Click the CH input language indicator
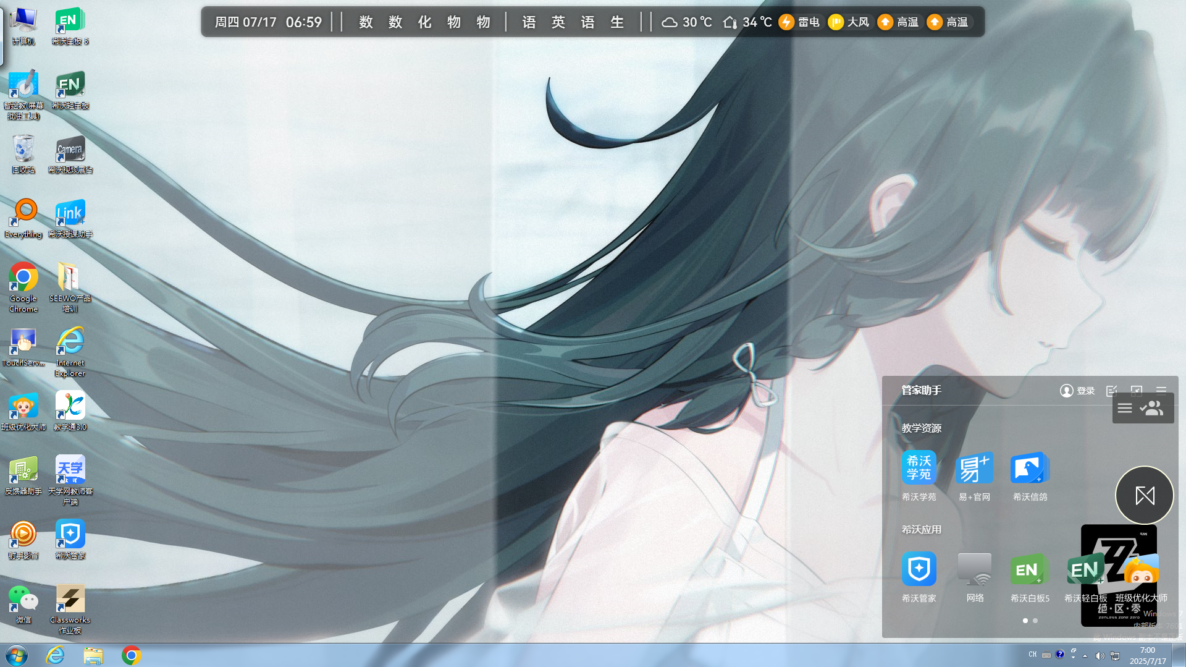Screen dimensions: 1186x667 (1032, 655)
